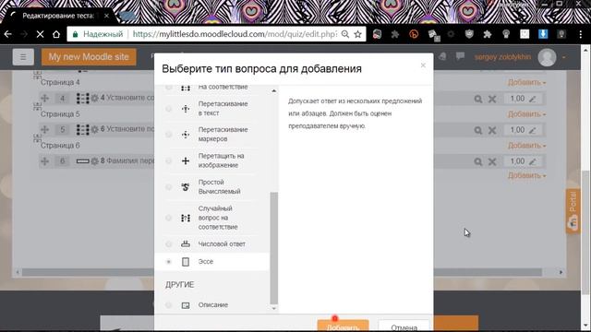Screen dimensions: 591x332
Task: Close the question type dialog
Action: (423, 65)
